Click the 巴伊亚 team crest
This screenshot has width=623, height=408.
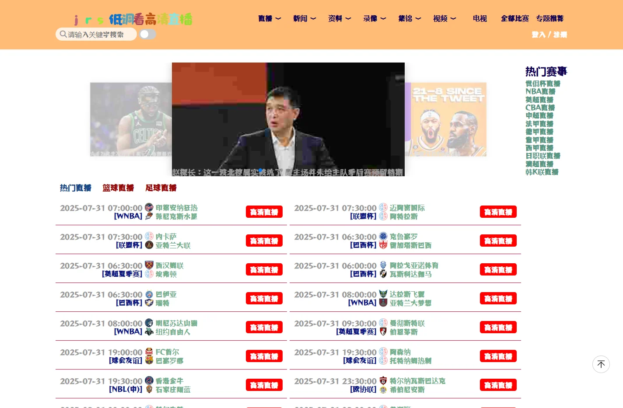click(149, 294)
